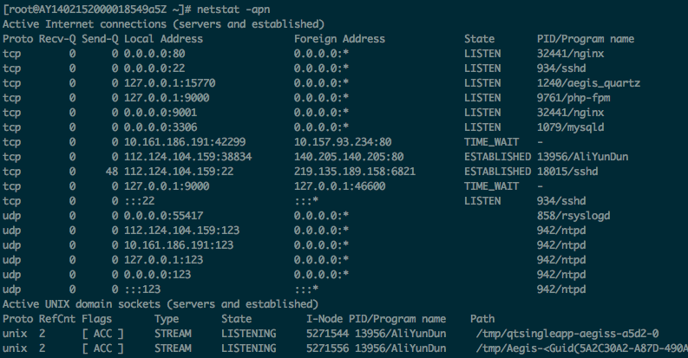Click the Active UNIX domain sockets heading

coord(157,304)
